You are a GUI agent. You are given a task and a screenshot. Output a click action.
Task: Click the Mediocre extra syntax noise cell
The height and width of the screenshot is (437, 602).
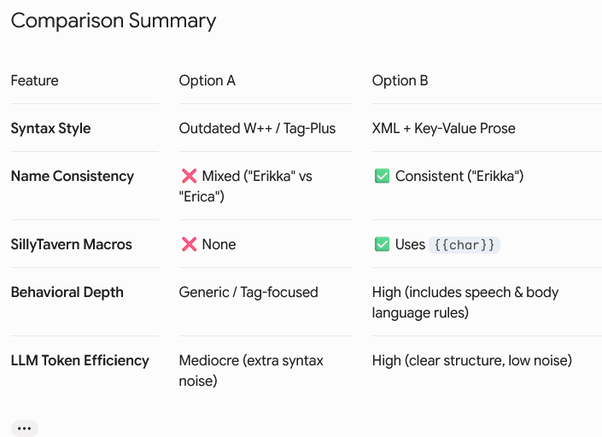coord(251,370)
